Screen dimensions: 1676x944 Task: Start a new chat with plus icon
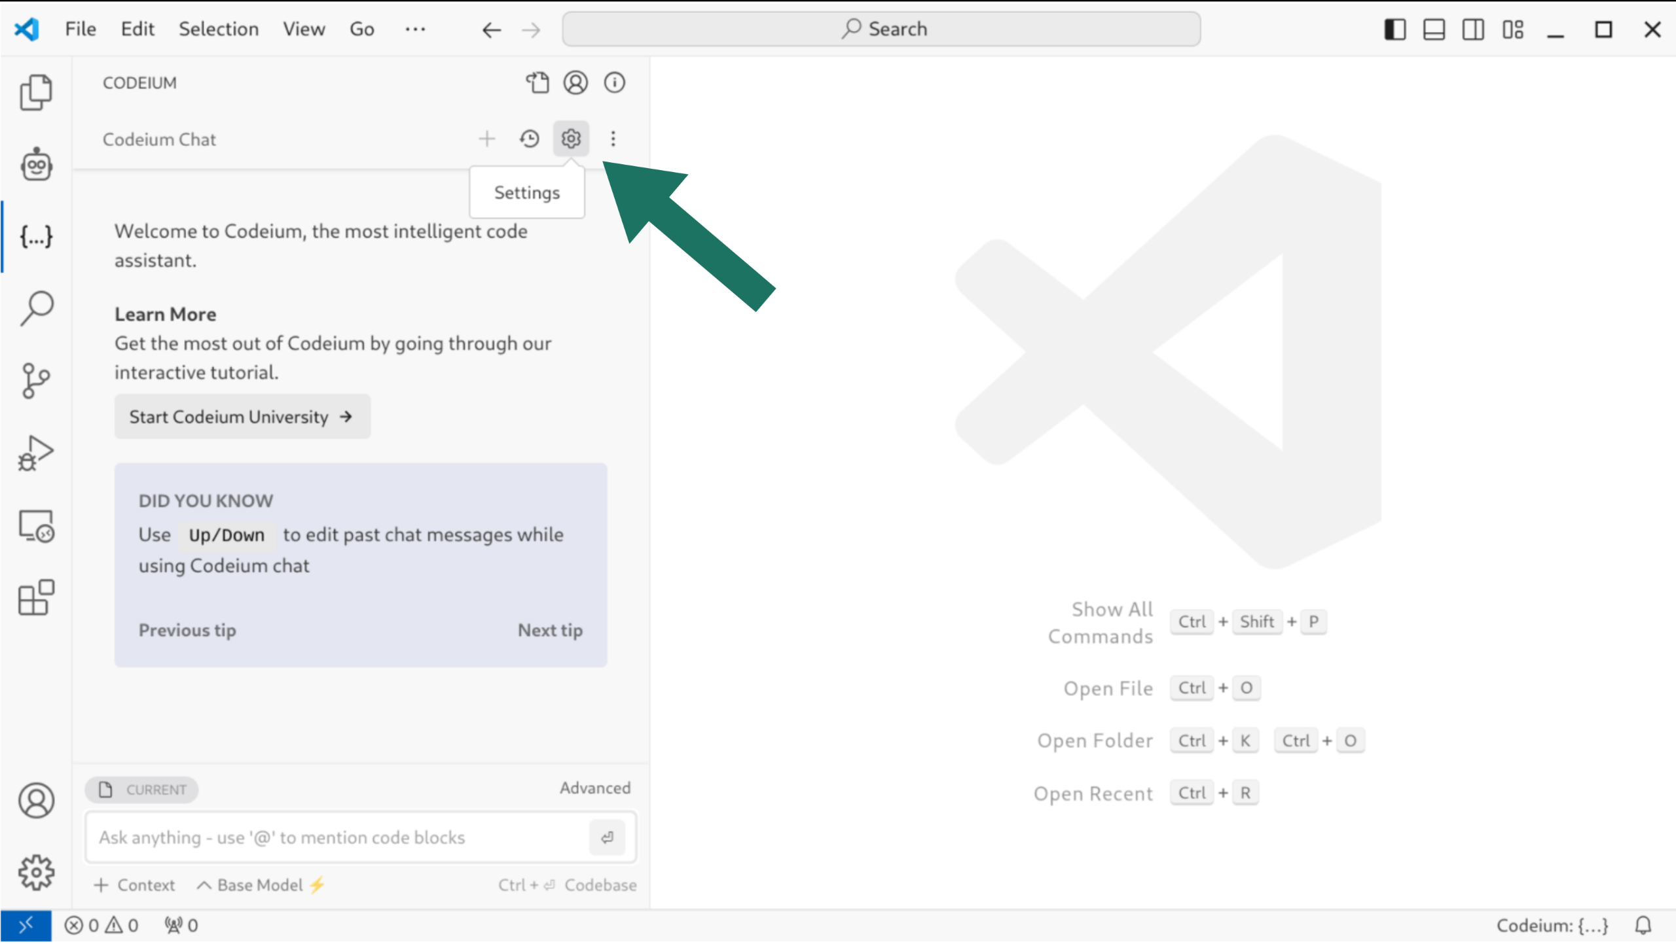coord(486,139)
